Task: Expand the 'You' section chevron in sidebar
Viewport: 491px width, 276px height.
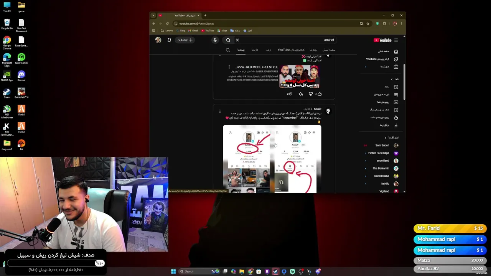Action: [392, 79]
